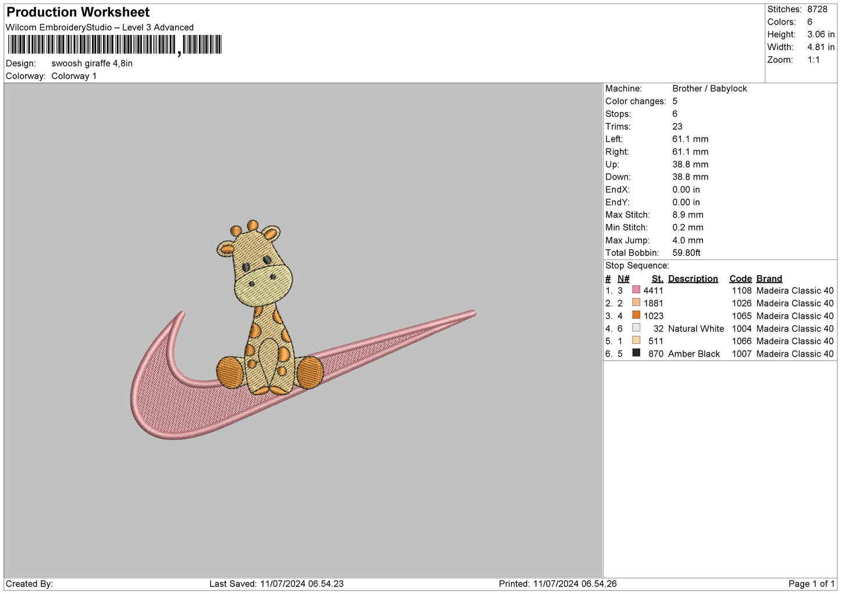Viewport: 841px width, 594px height.
Task: Click the 'Colorway 1' value
Action: 74,76
